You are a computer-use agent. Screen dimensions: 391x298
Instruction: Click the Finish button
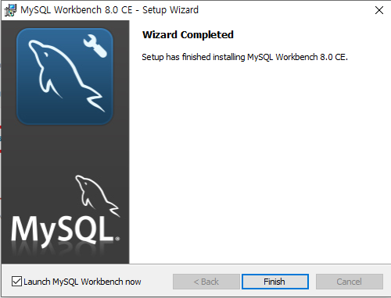point(275,282)
